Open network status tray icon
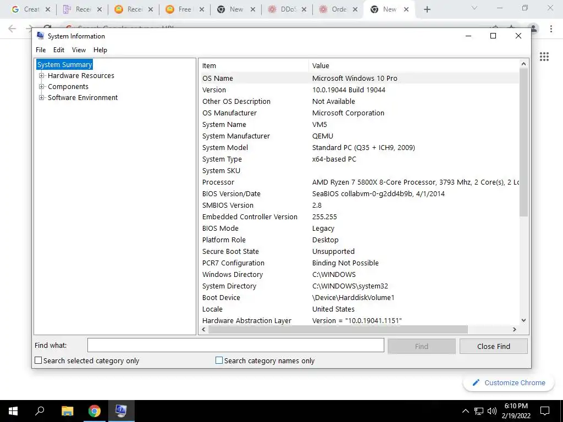The image size is (563, 422). (x=479, y=411)
